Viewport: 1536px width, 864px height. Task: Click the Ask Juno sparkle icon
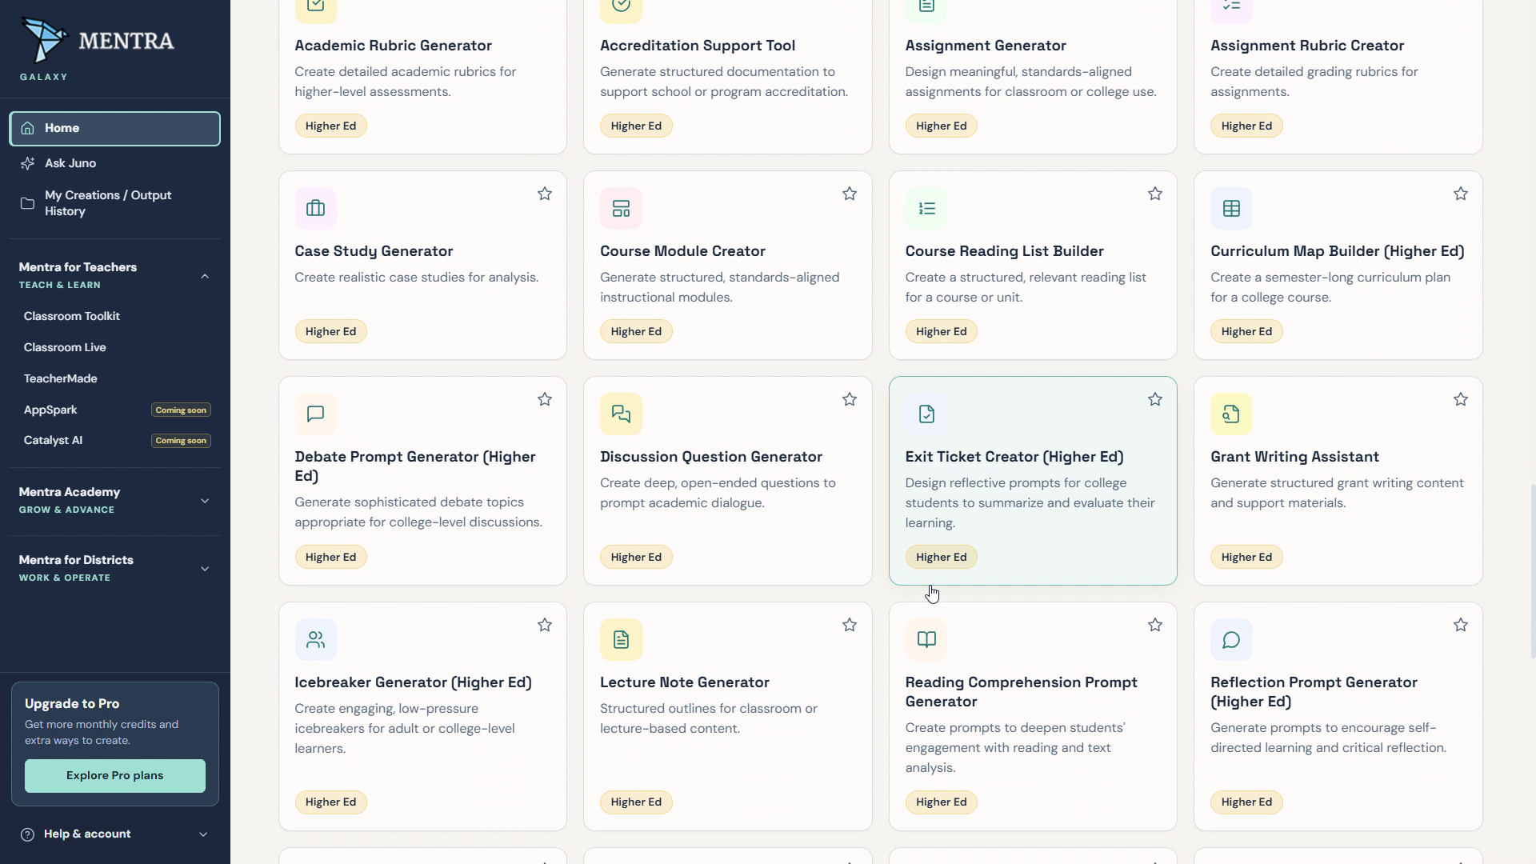(28, 163)
